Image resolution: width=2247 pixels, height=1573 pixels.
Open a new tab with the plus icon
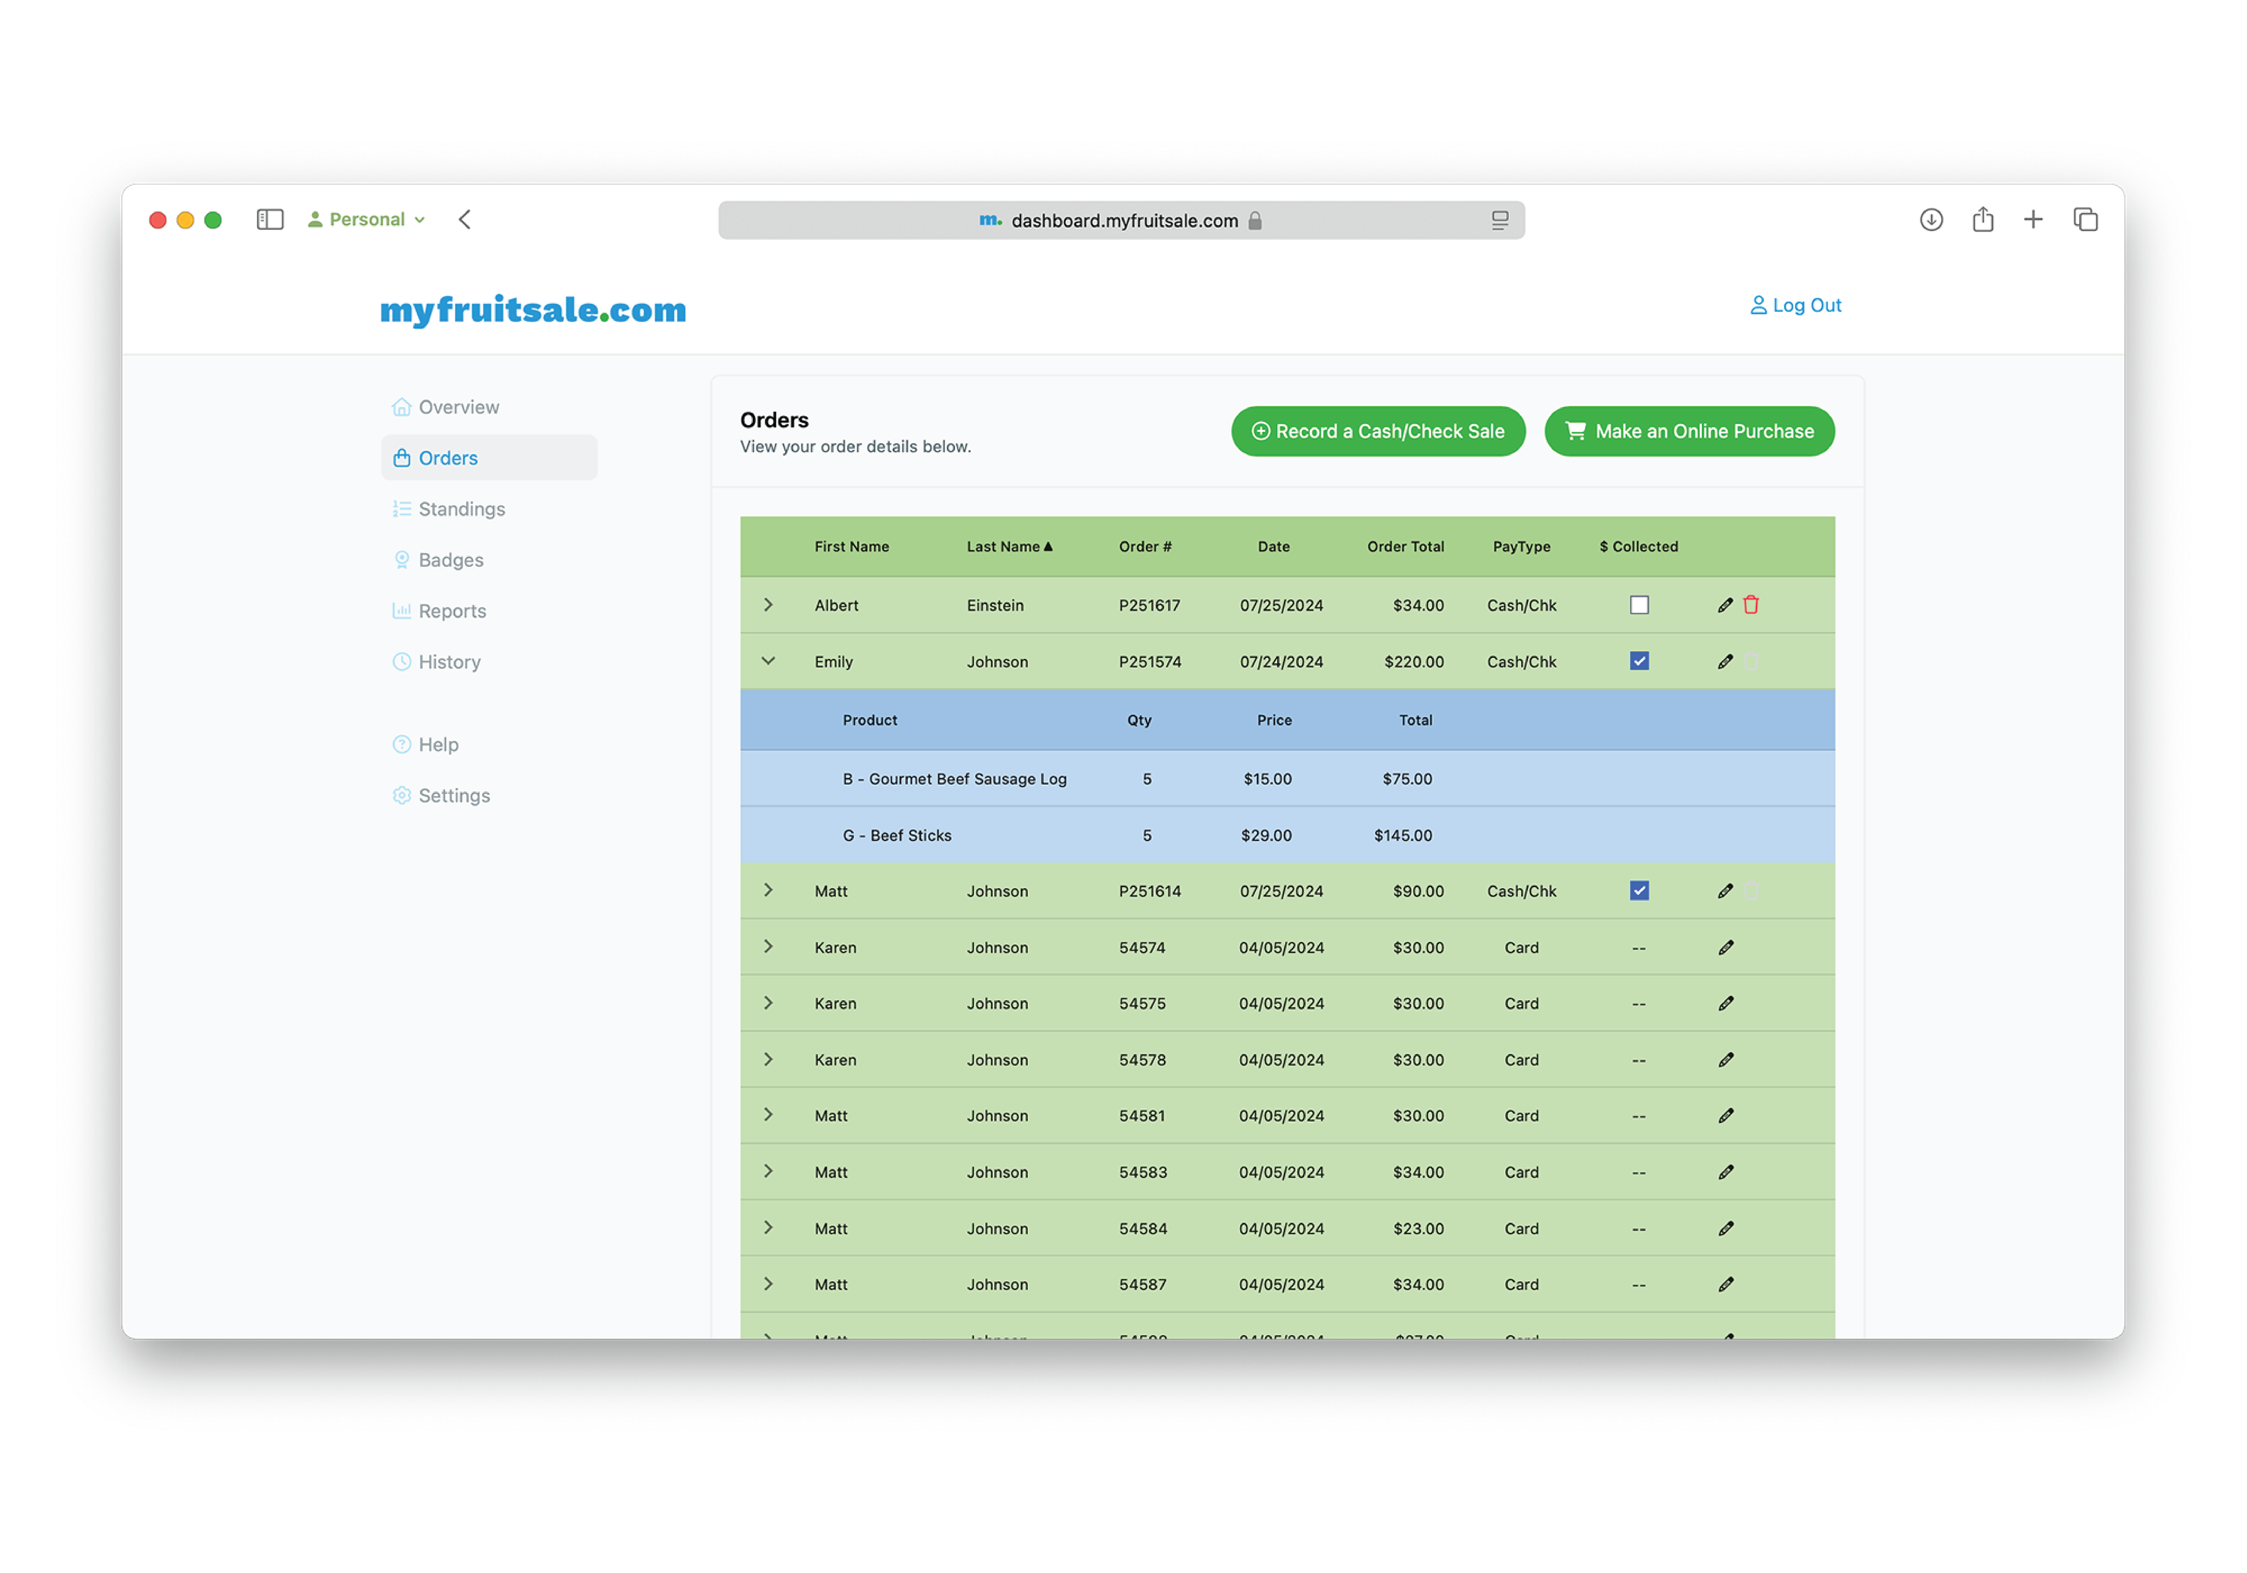pyautogui.click(x=2033, y=219)
